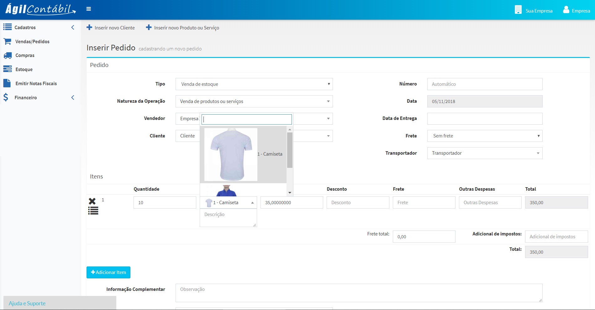The image size is (595, 310).
Task: Open the Tipo dropdown
Action: click(x=254, y=84)
